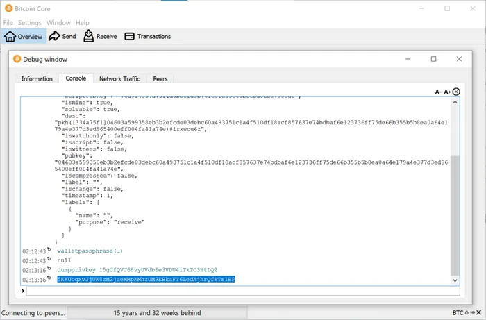Increase console font size with A+
The image size is (486, 320).
(x=447, y=92)
